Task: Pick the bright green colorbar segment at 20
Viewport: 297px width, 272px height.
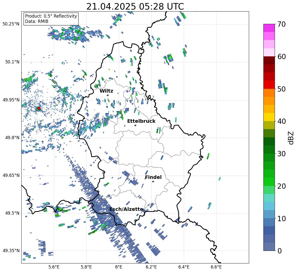Action: pos(269,182)
